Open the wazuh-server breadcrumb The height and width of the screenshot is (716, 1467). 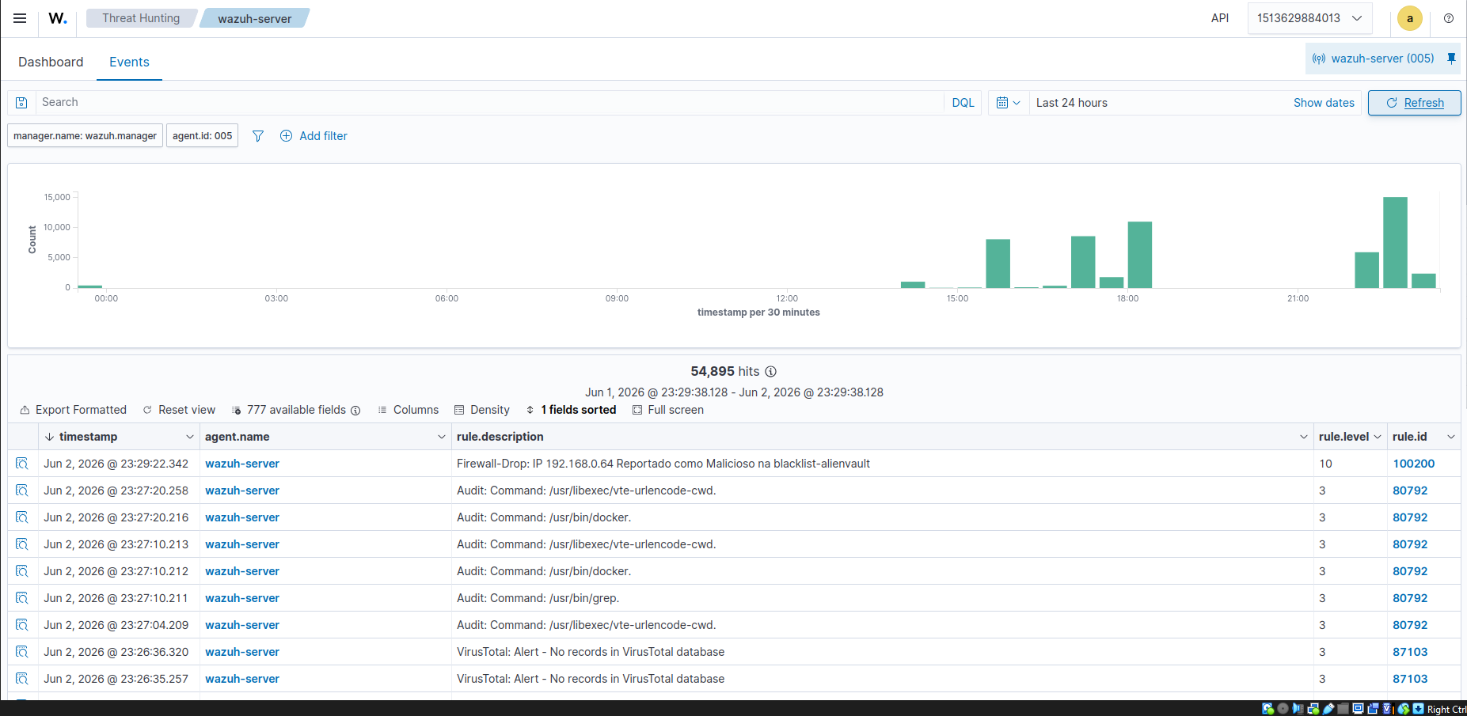(254, 18)
